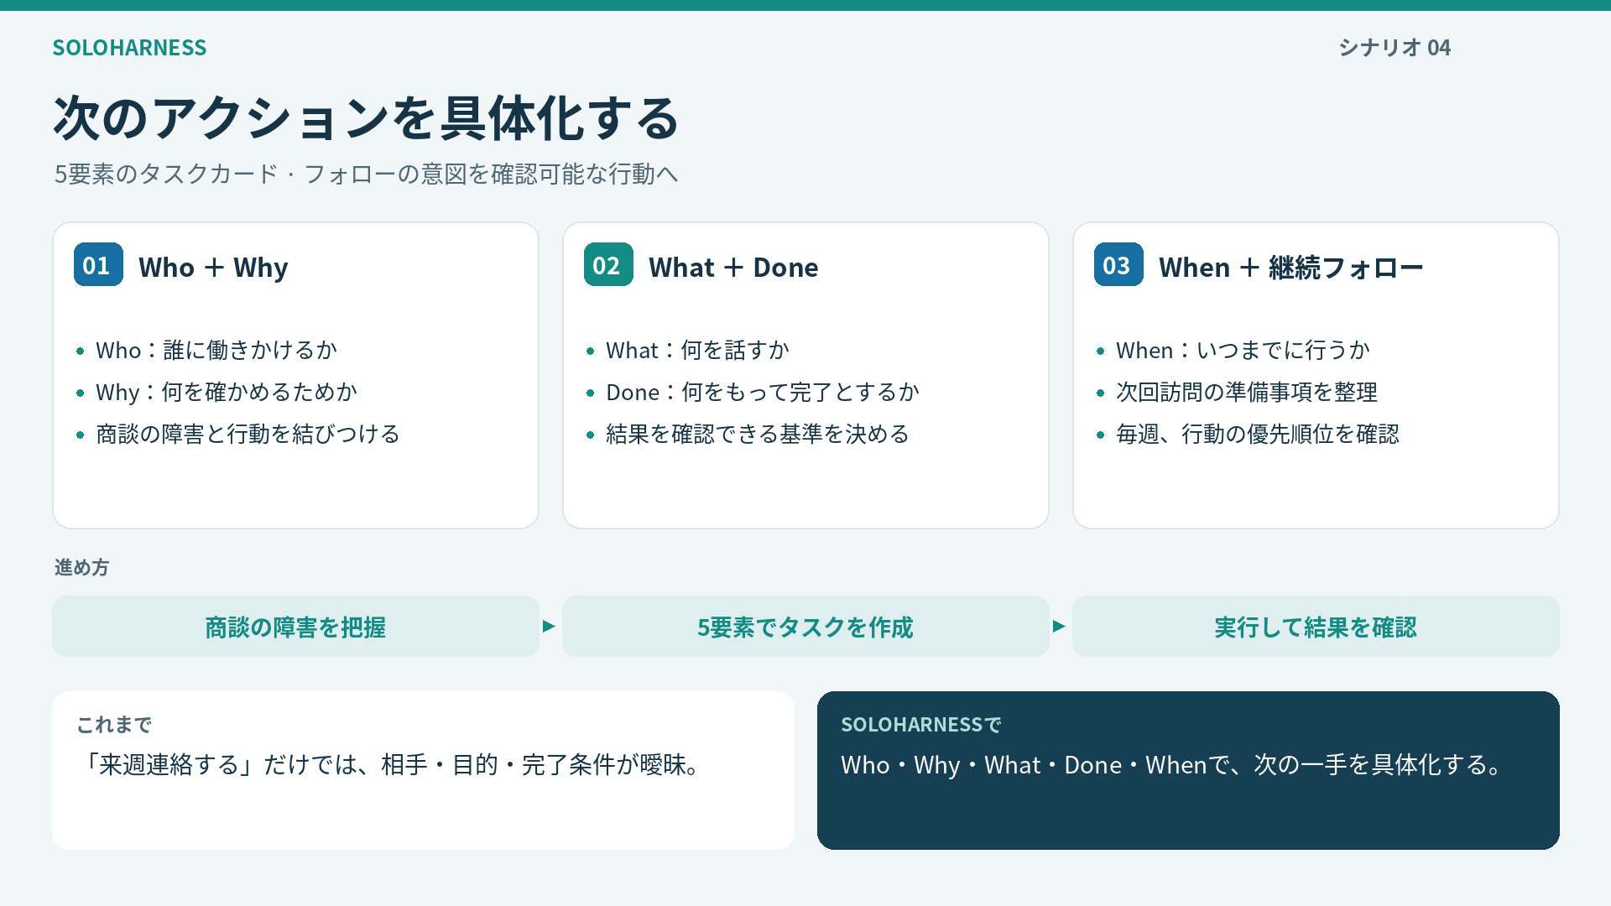The height and width of the screenshot is (906, 1611).
Task: Click the sentence starting 「来週連絡する」だけでは
Action: pos(391,765)
